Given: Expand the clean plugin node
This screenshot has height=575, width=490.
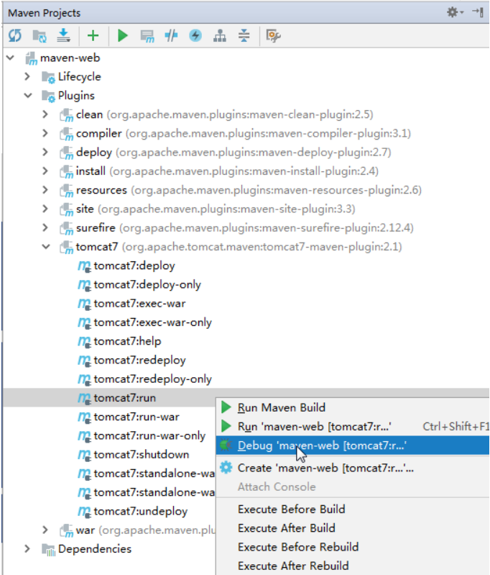Looking at the screenshot, I should 45,114.
